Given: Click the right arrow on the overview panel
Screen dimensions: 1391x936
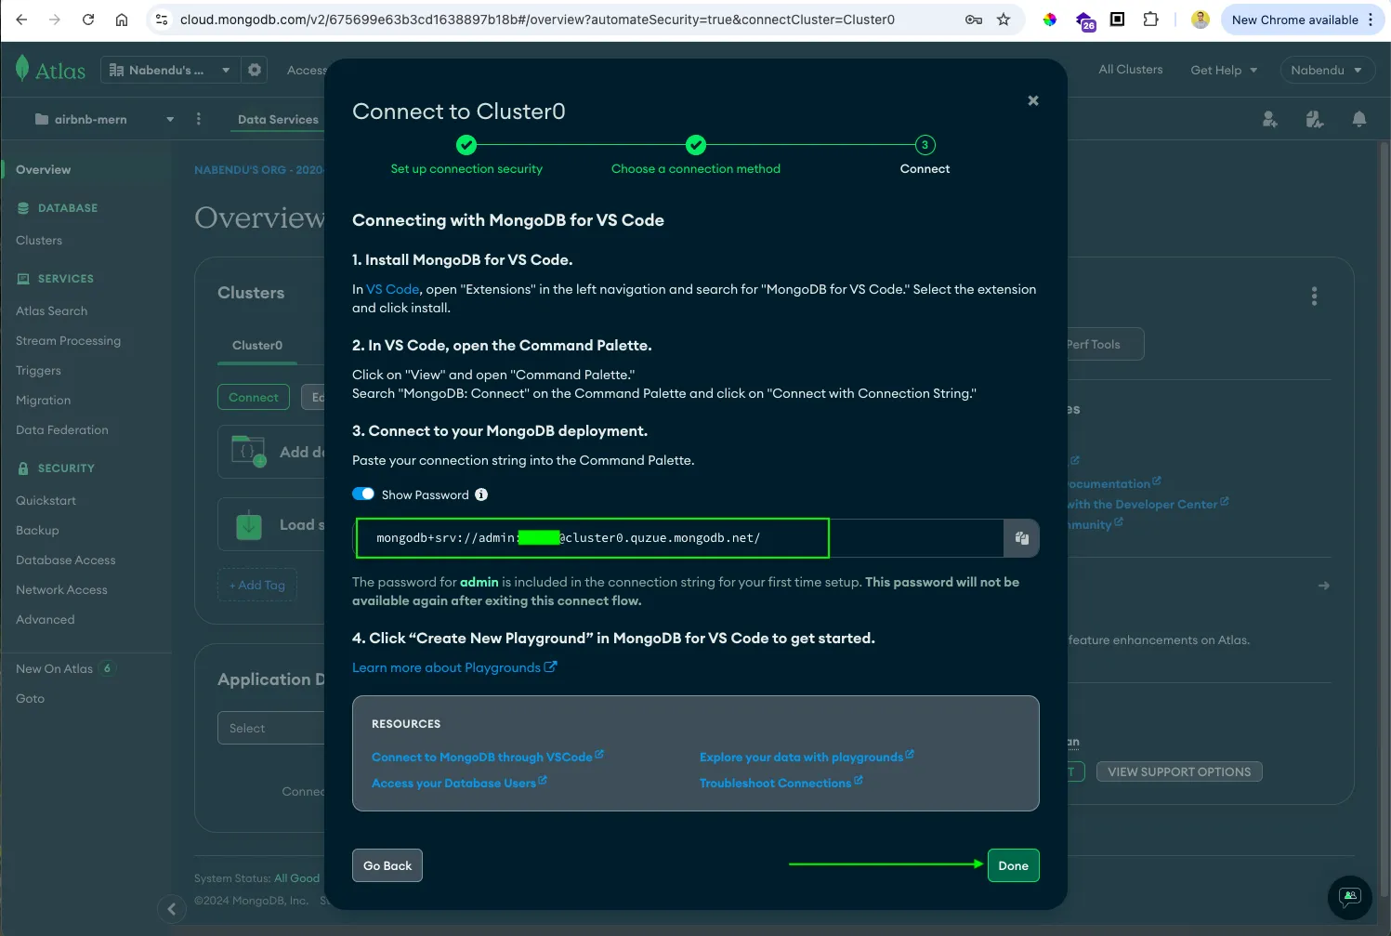Looking at the screenshot, I should [1324, 586].
